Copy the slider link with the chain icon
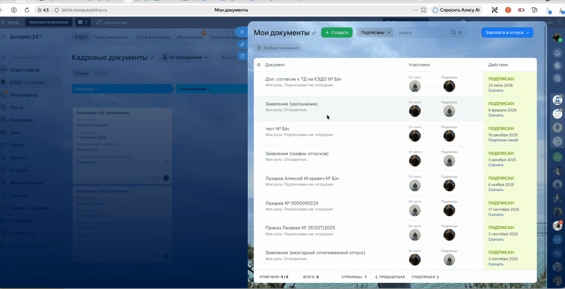The height and width of the screenshot is (289, 565). pyautogui.click(x=242, y=45)
